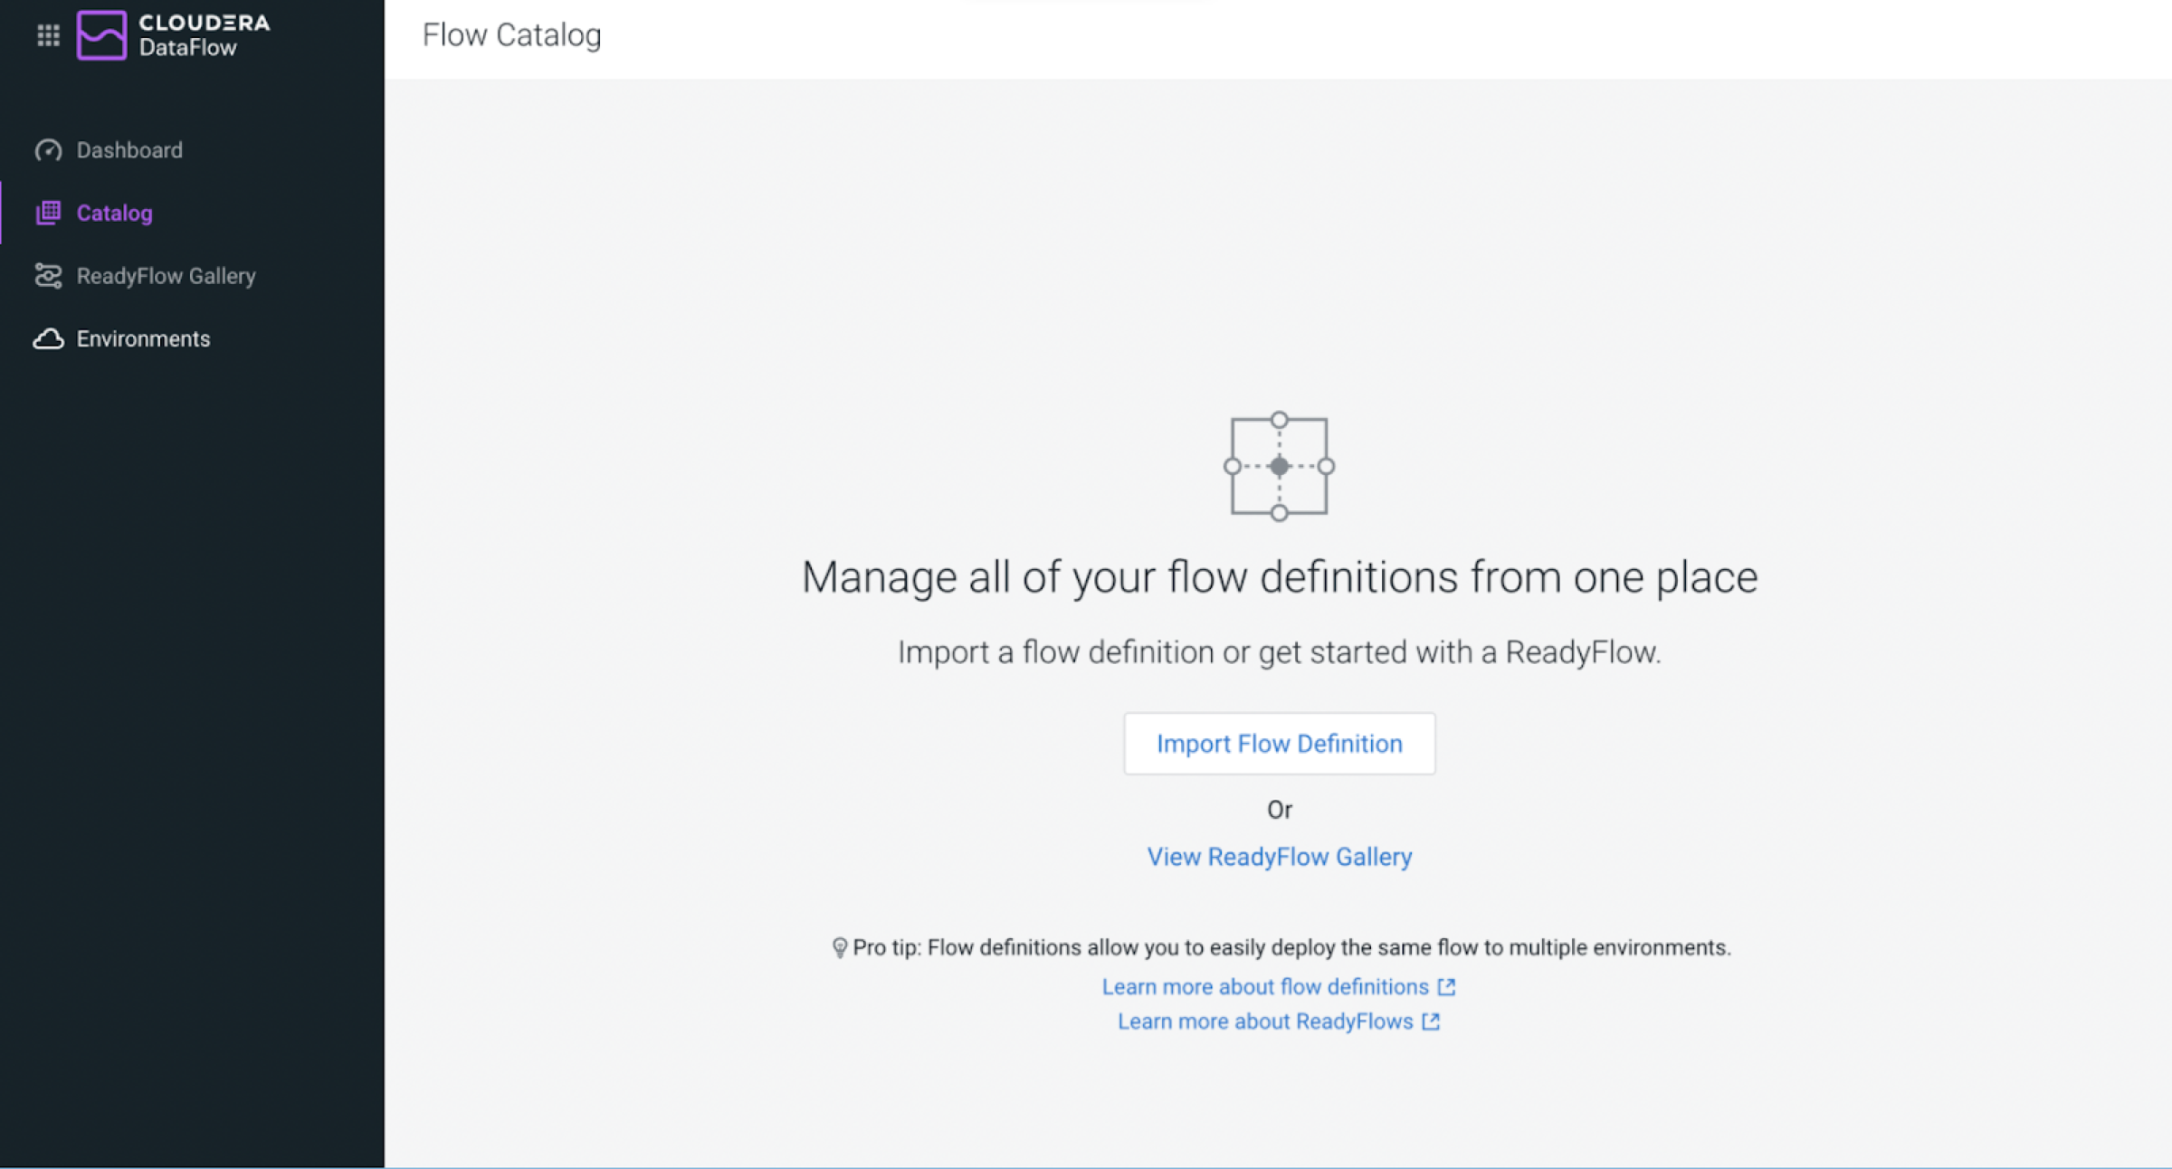Open the Dashboard menu item
This screenshot has height=1169, width=2172.
click(x=129, y=150)
